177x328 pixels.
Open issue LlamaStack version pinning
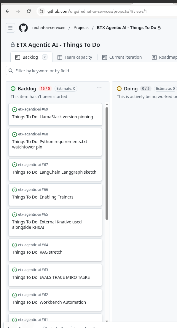tap(52, 117)
